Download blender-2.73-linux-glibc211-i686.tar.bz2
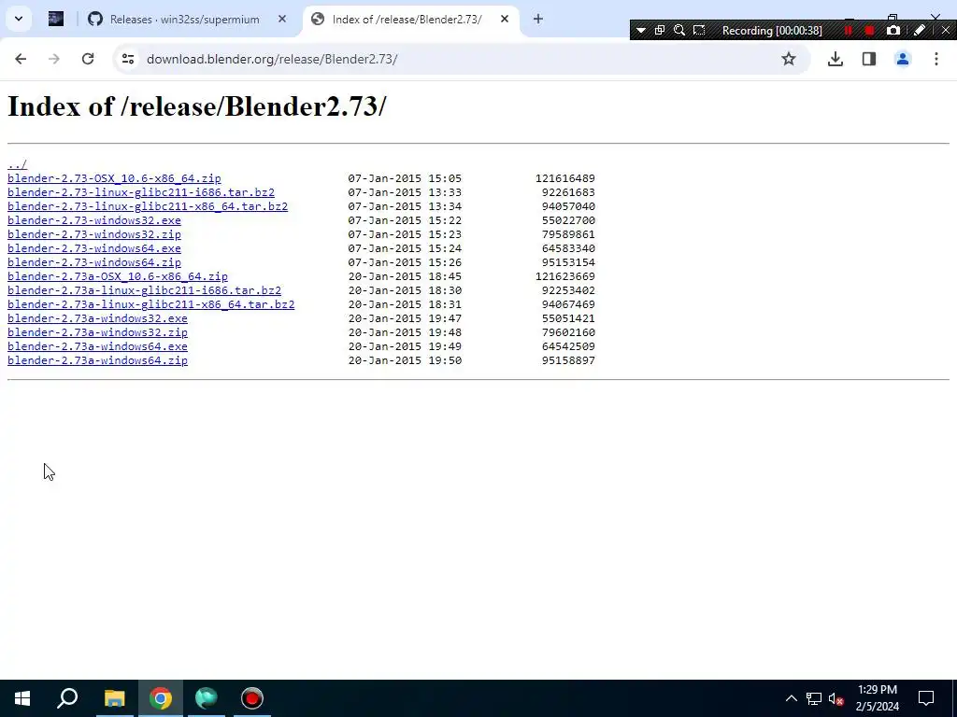 (x=141, y=192)
